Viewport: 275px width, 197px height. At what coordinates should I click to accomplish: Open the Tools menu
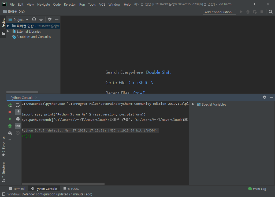[x=92, y=4]
